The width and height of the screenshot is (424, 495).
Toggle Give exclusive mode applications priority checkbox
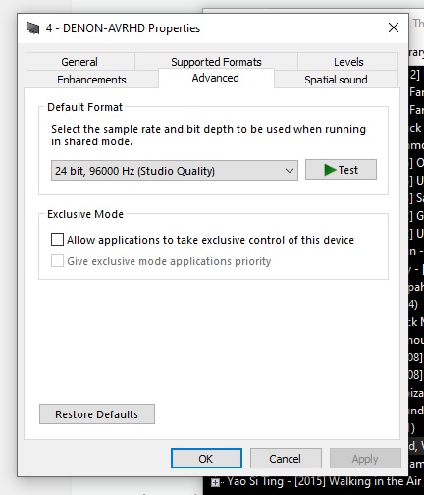(x=57, y=261)
